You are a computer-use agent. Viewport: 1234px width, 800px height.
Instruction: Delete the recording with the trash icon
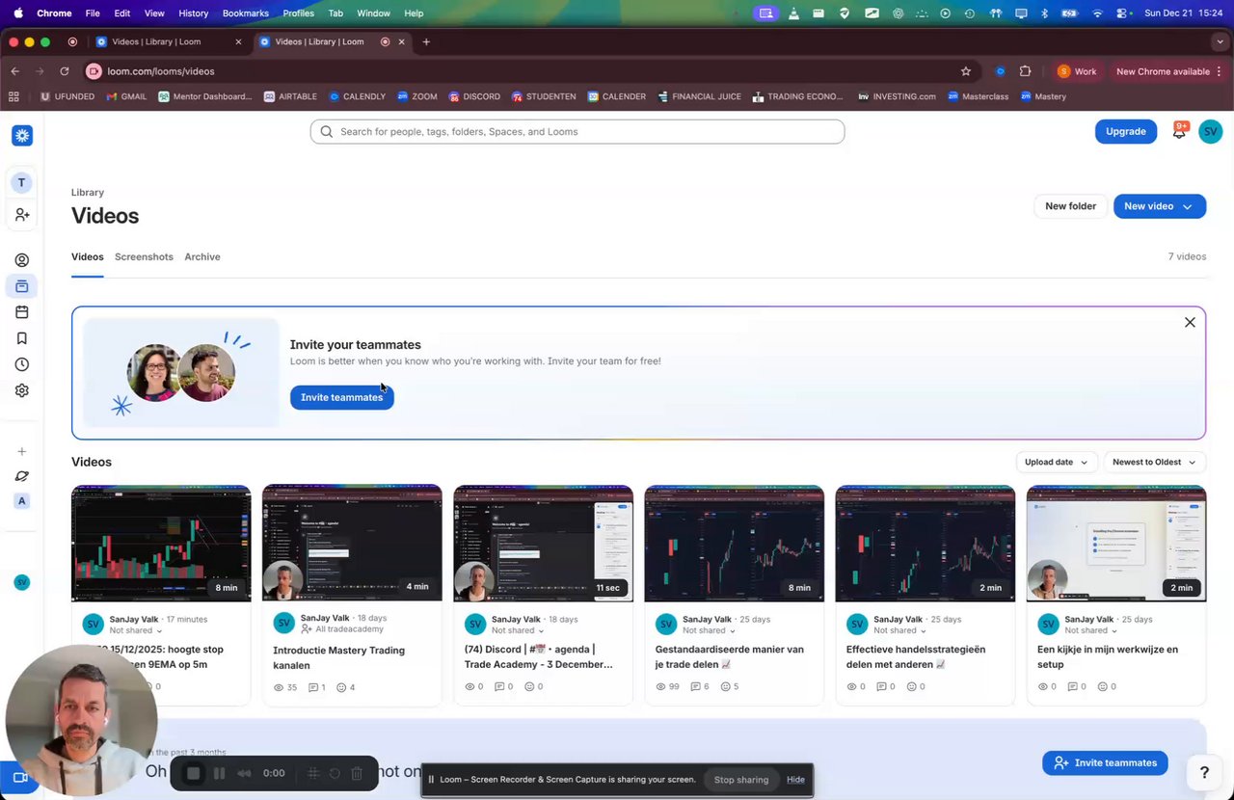tap(357, 773)
